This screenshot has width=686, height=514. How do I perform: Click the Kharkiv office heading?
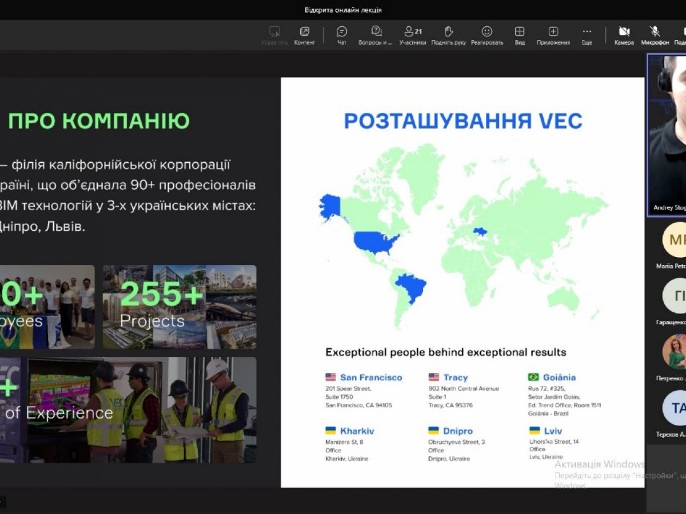click(x=357, y=431)
